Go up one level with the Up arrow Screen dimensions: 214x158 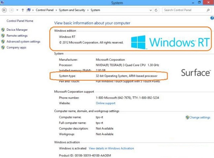pos(23,10)
